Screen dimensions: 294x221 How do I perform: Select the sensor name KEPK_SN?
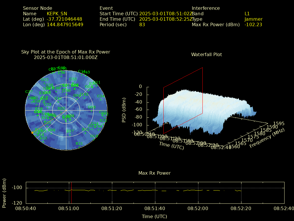57,14
